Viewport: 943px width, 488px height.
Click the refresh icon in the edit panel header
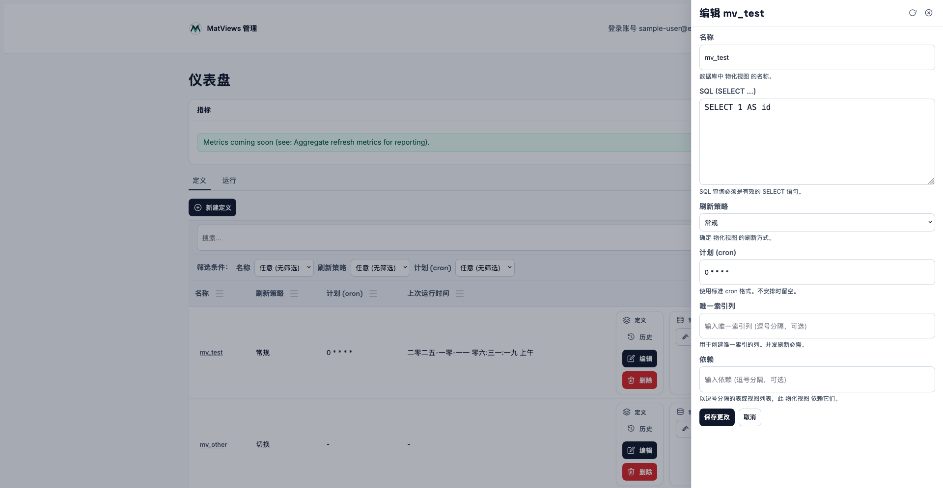tap(913, 13)
